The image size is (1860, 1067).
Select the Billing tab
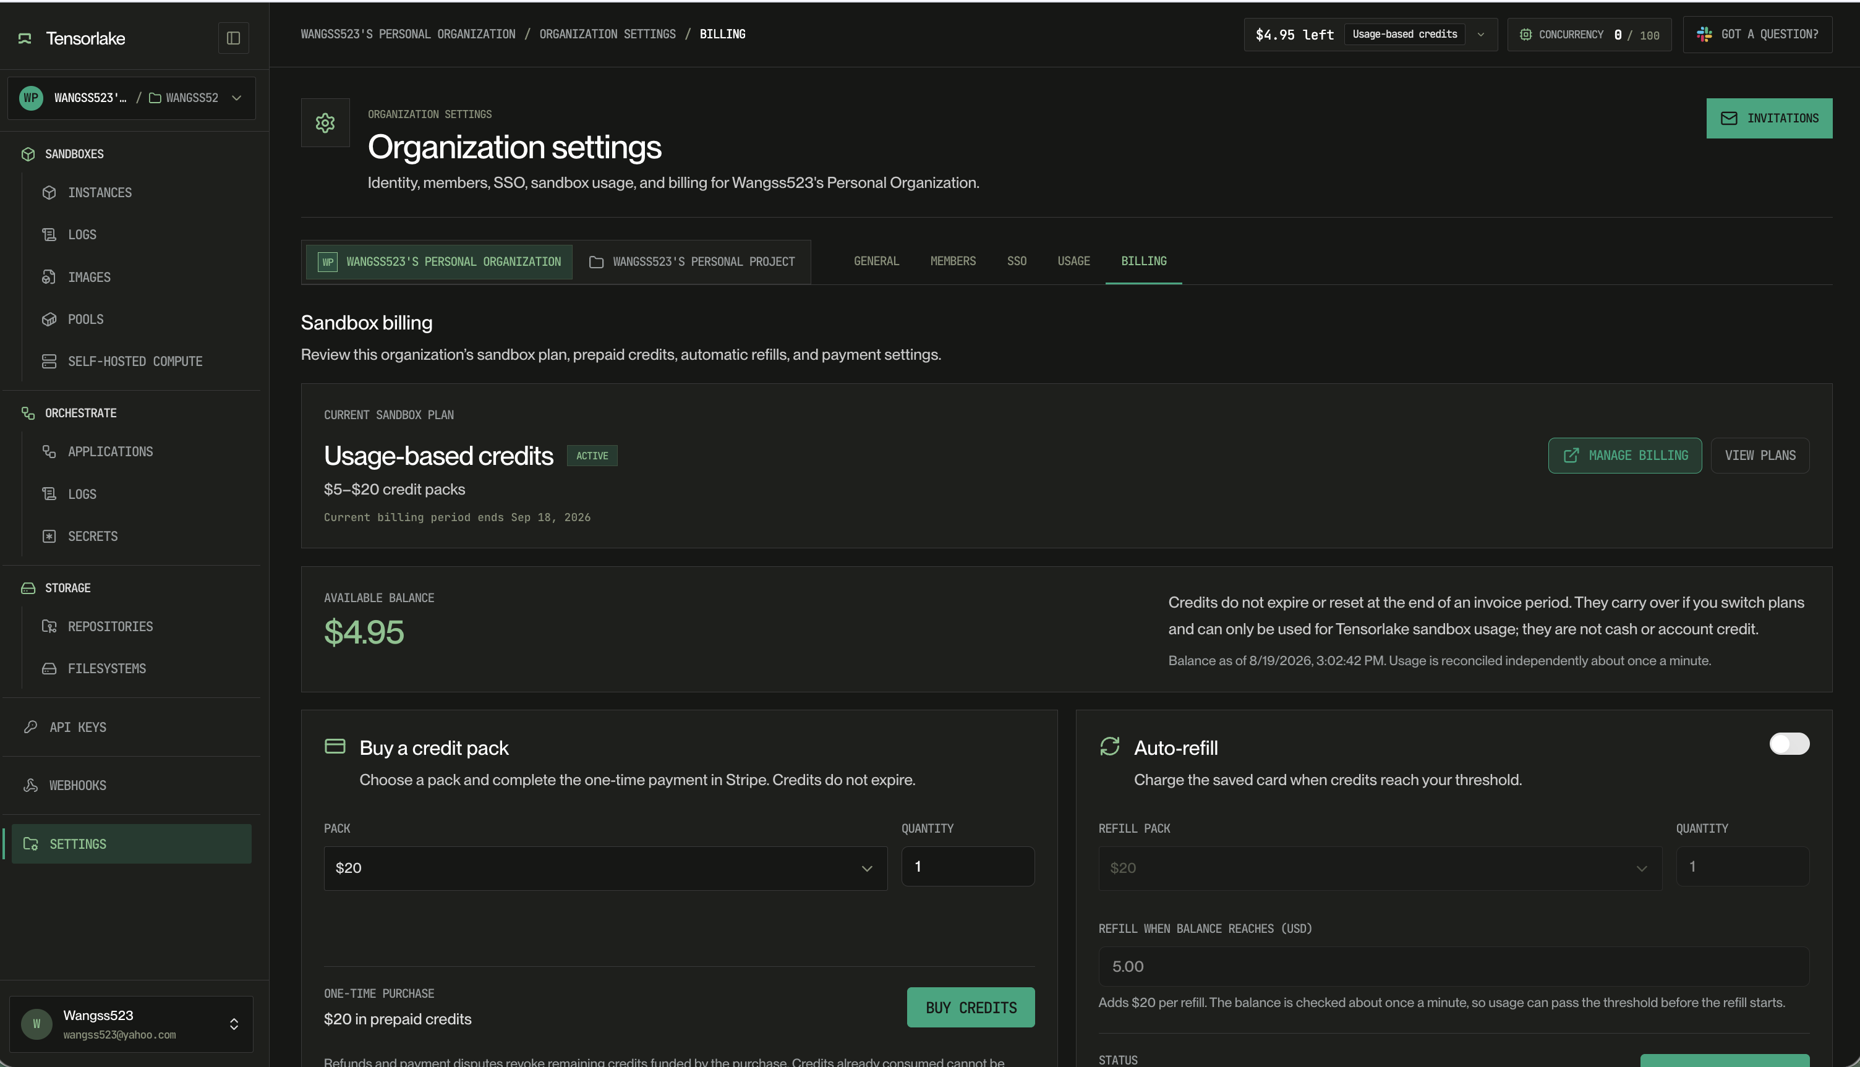point(1143,261)
